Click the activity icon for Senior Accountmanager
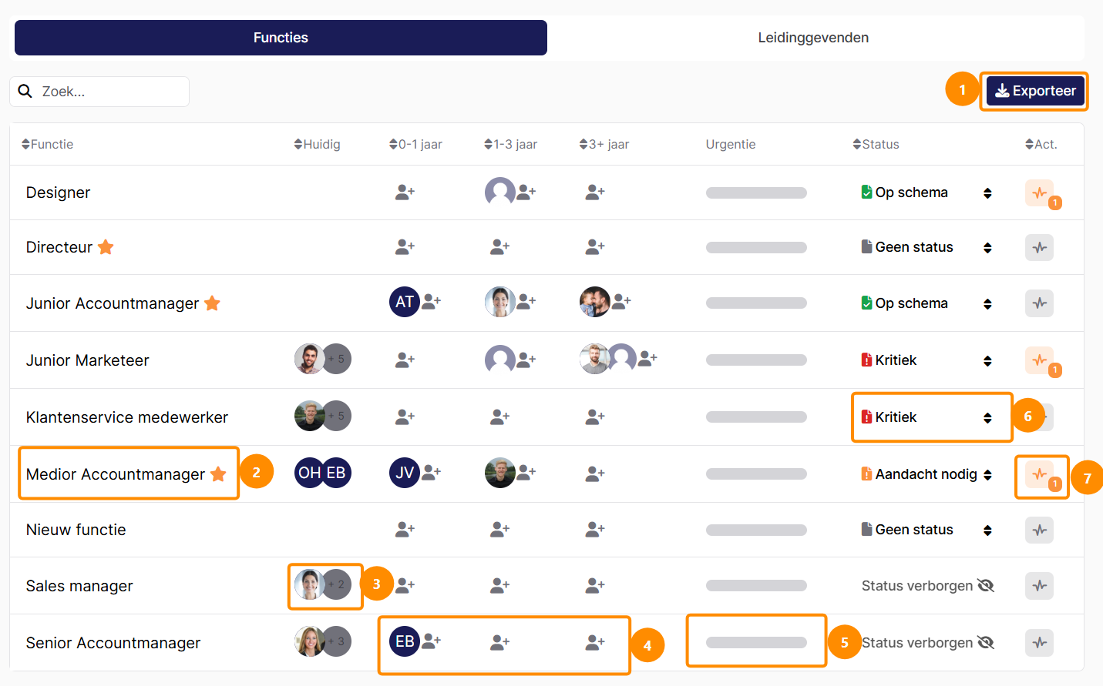The image size is (1103, 686). point(1039,643)
